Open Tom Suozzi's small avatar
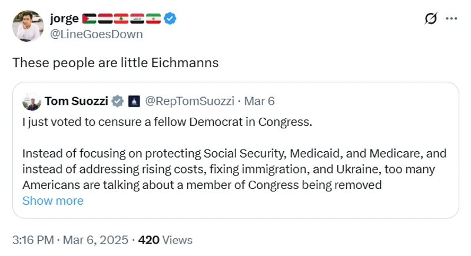Screen dimensions: 471x256 pyautogui.click(x=31, y=102)
